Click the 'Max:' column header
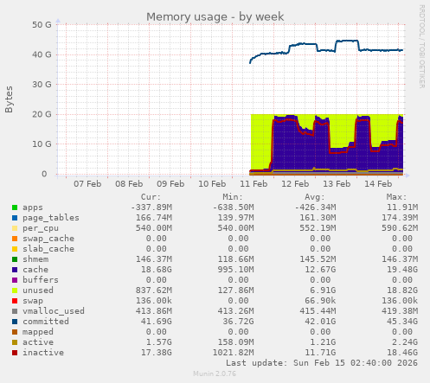 coord(396,197)
